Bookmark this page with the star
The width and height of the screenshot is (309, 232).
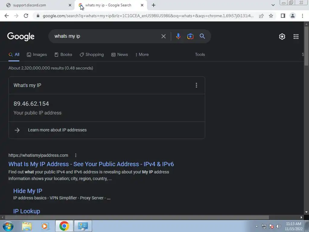[271, 16]
